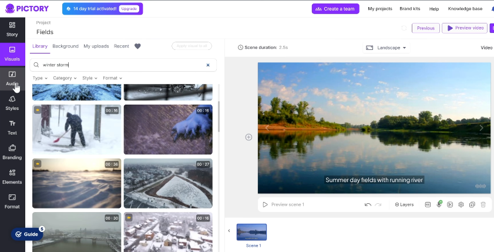
Task: Show favorites via heart icon
Action: coord(137,46)
